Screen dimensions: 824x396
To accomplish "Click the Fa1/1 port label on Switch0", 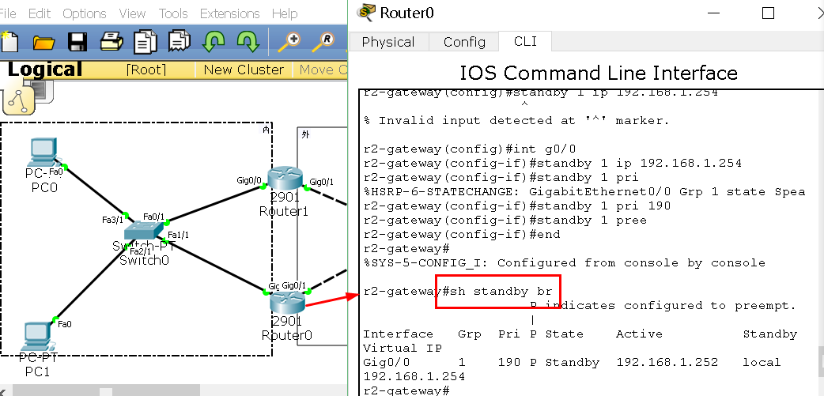I will [x=178, y=235].
